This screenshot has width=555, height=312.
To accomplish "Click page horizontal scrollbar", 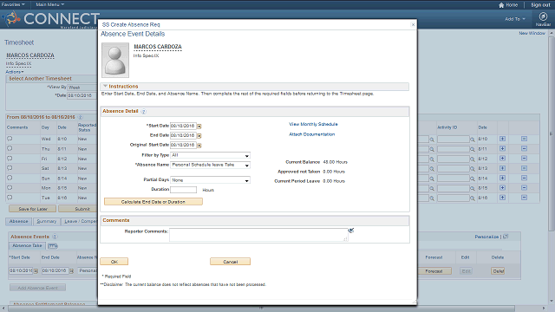I will point(260,309).
